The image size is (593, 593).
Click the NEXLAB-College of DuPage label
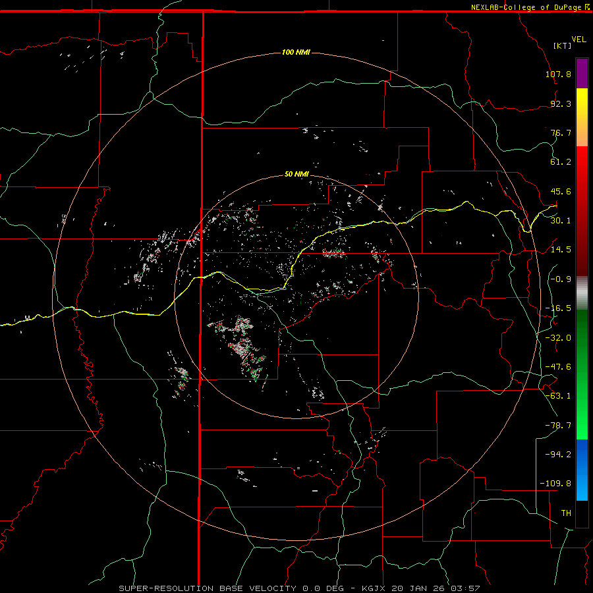click(526, 7)
